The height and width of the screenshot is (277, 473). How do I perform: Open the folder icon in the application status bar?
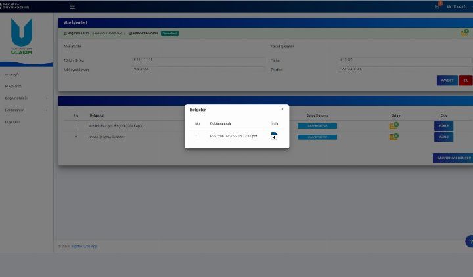(x=464, y=33)
